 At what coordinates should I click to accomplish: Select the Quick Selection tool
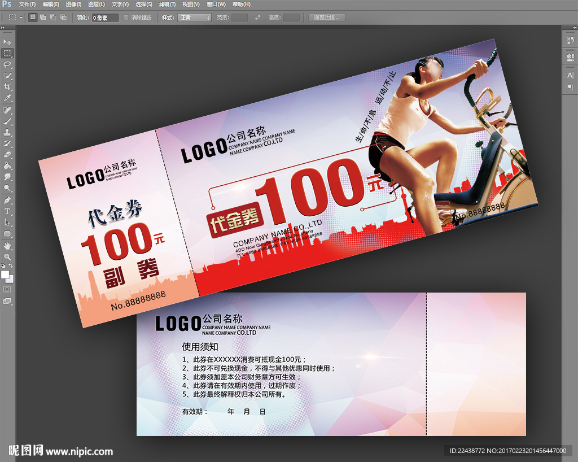tap(7, 76)
